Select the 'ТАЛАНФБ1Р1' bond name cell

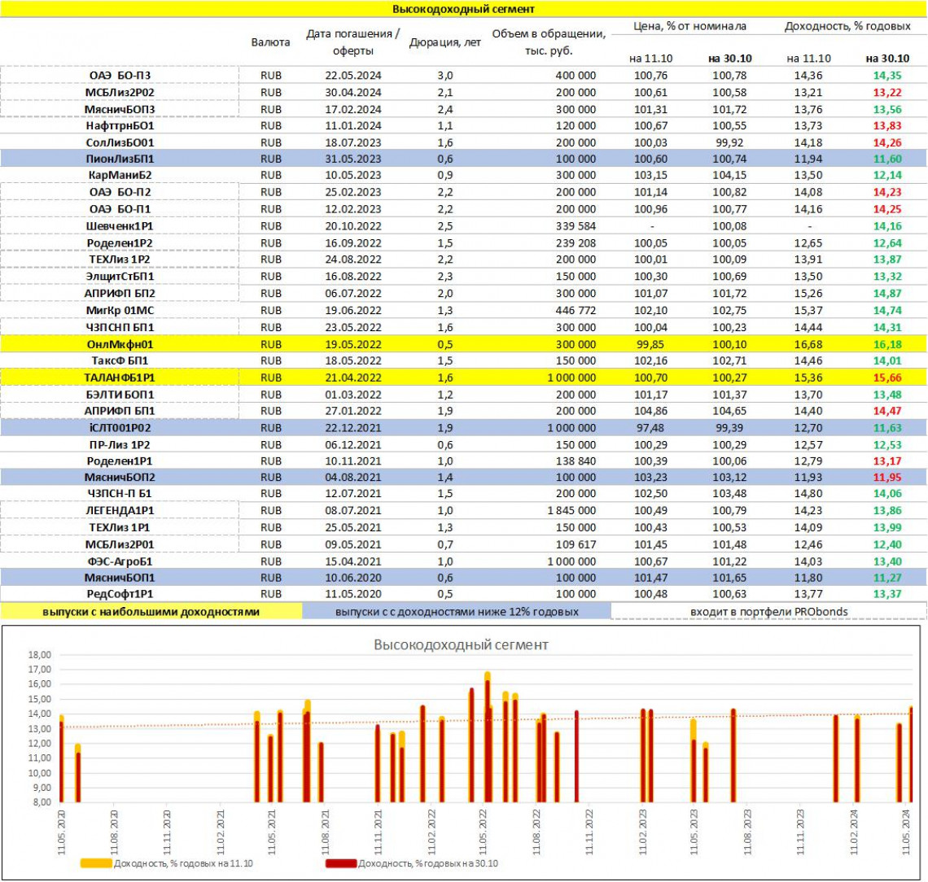[120, 378]
